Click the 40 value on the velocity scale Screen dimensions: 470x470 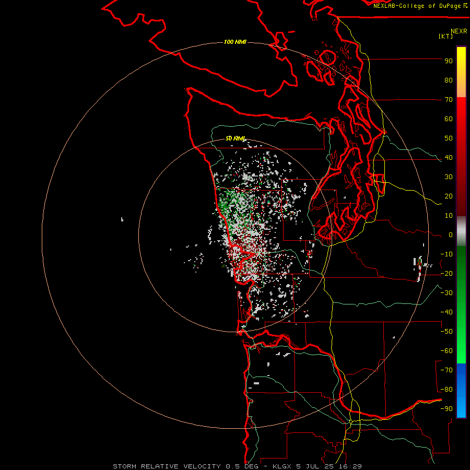pos(449,158)
